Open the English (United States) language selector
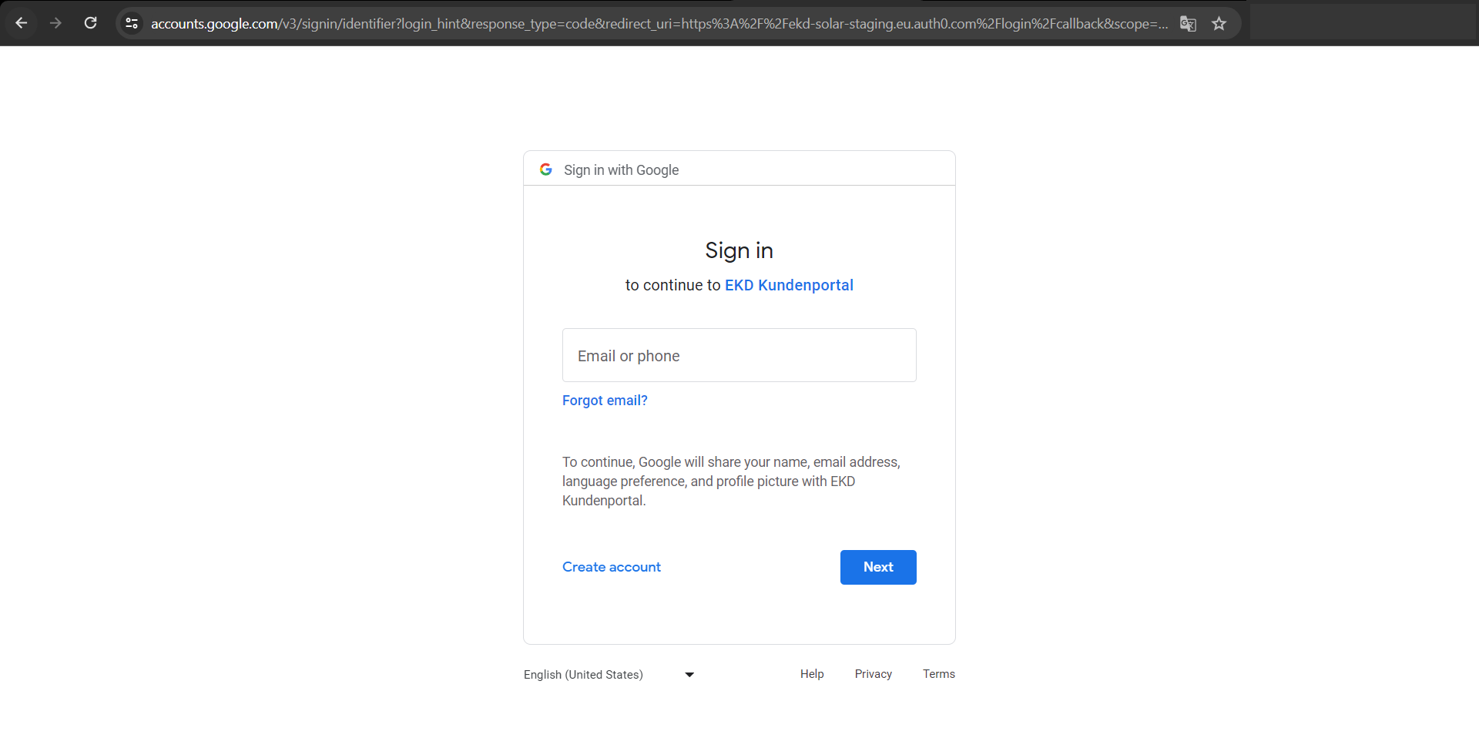 [x=609, y=675]
